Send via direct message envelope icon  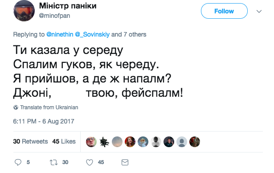click(x=125, y=162)
